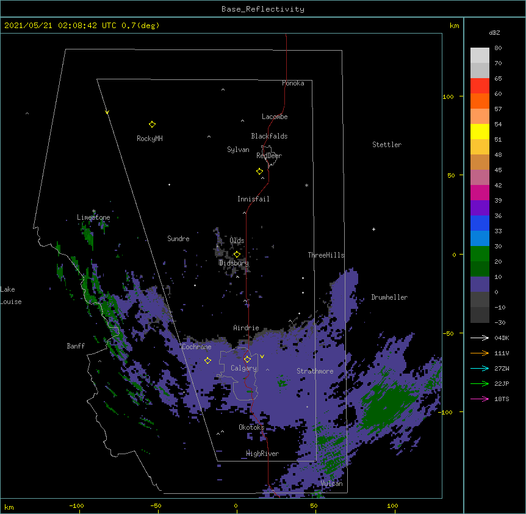
Task: Click the white asterisk marker above Limestone
Action: 93,211
